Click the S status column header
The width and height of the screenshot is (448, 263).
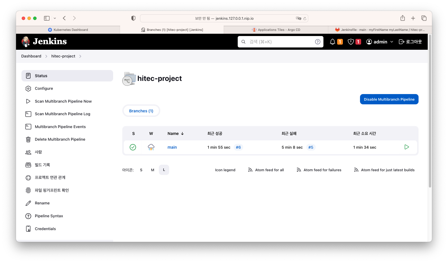click(133, 134)
